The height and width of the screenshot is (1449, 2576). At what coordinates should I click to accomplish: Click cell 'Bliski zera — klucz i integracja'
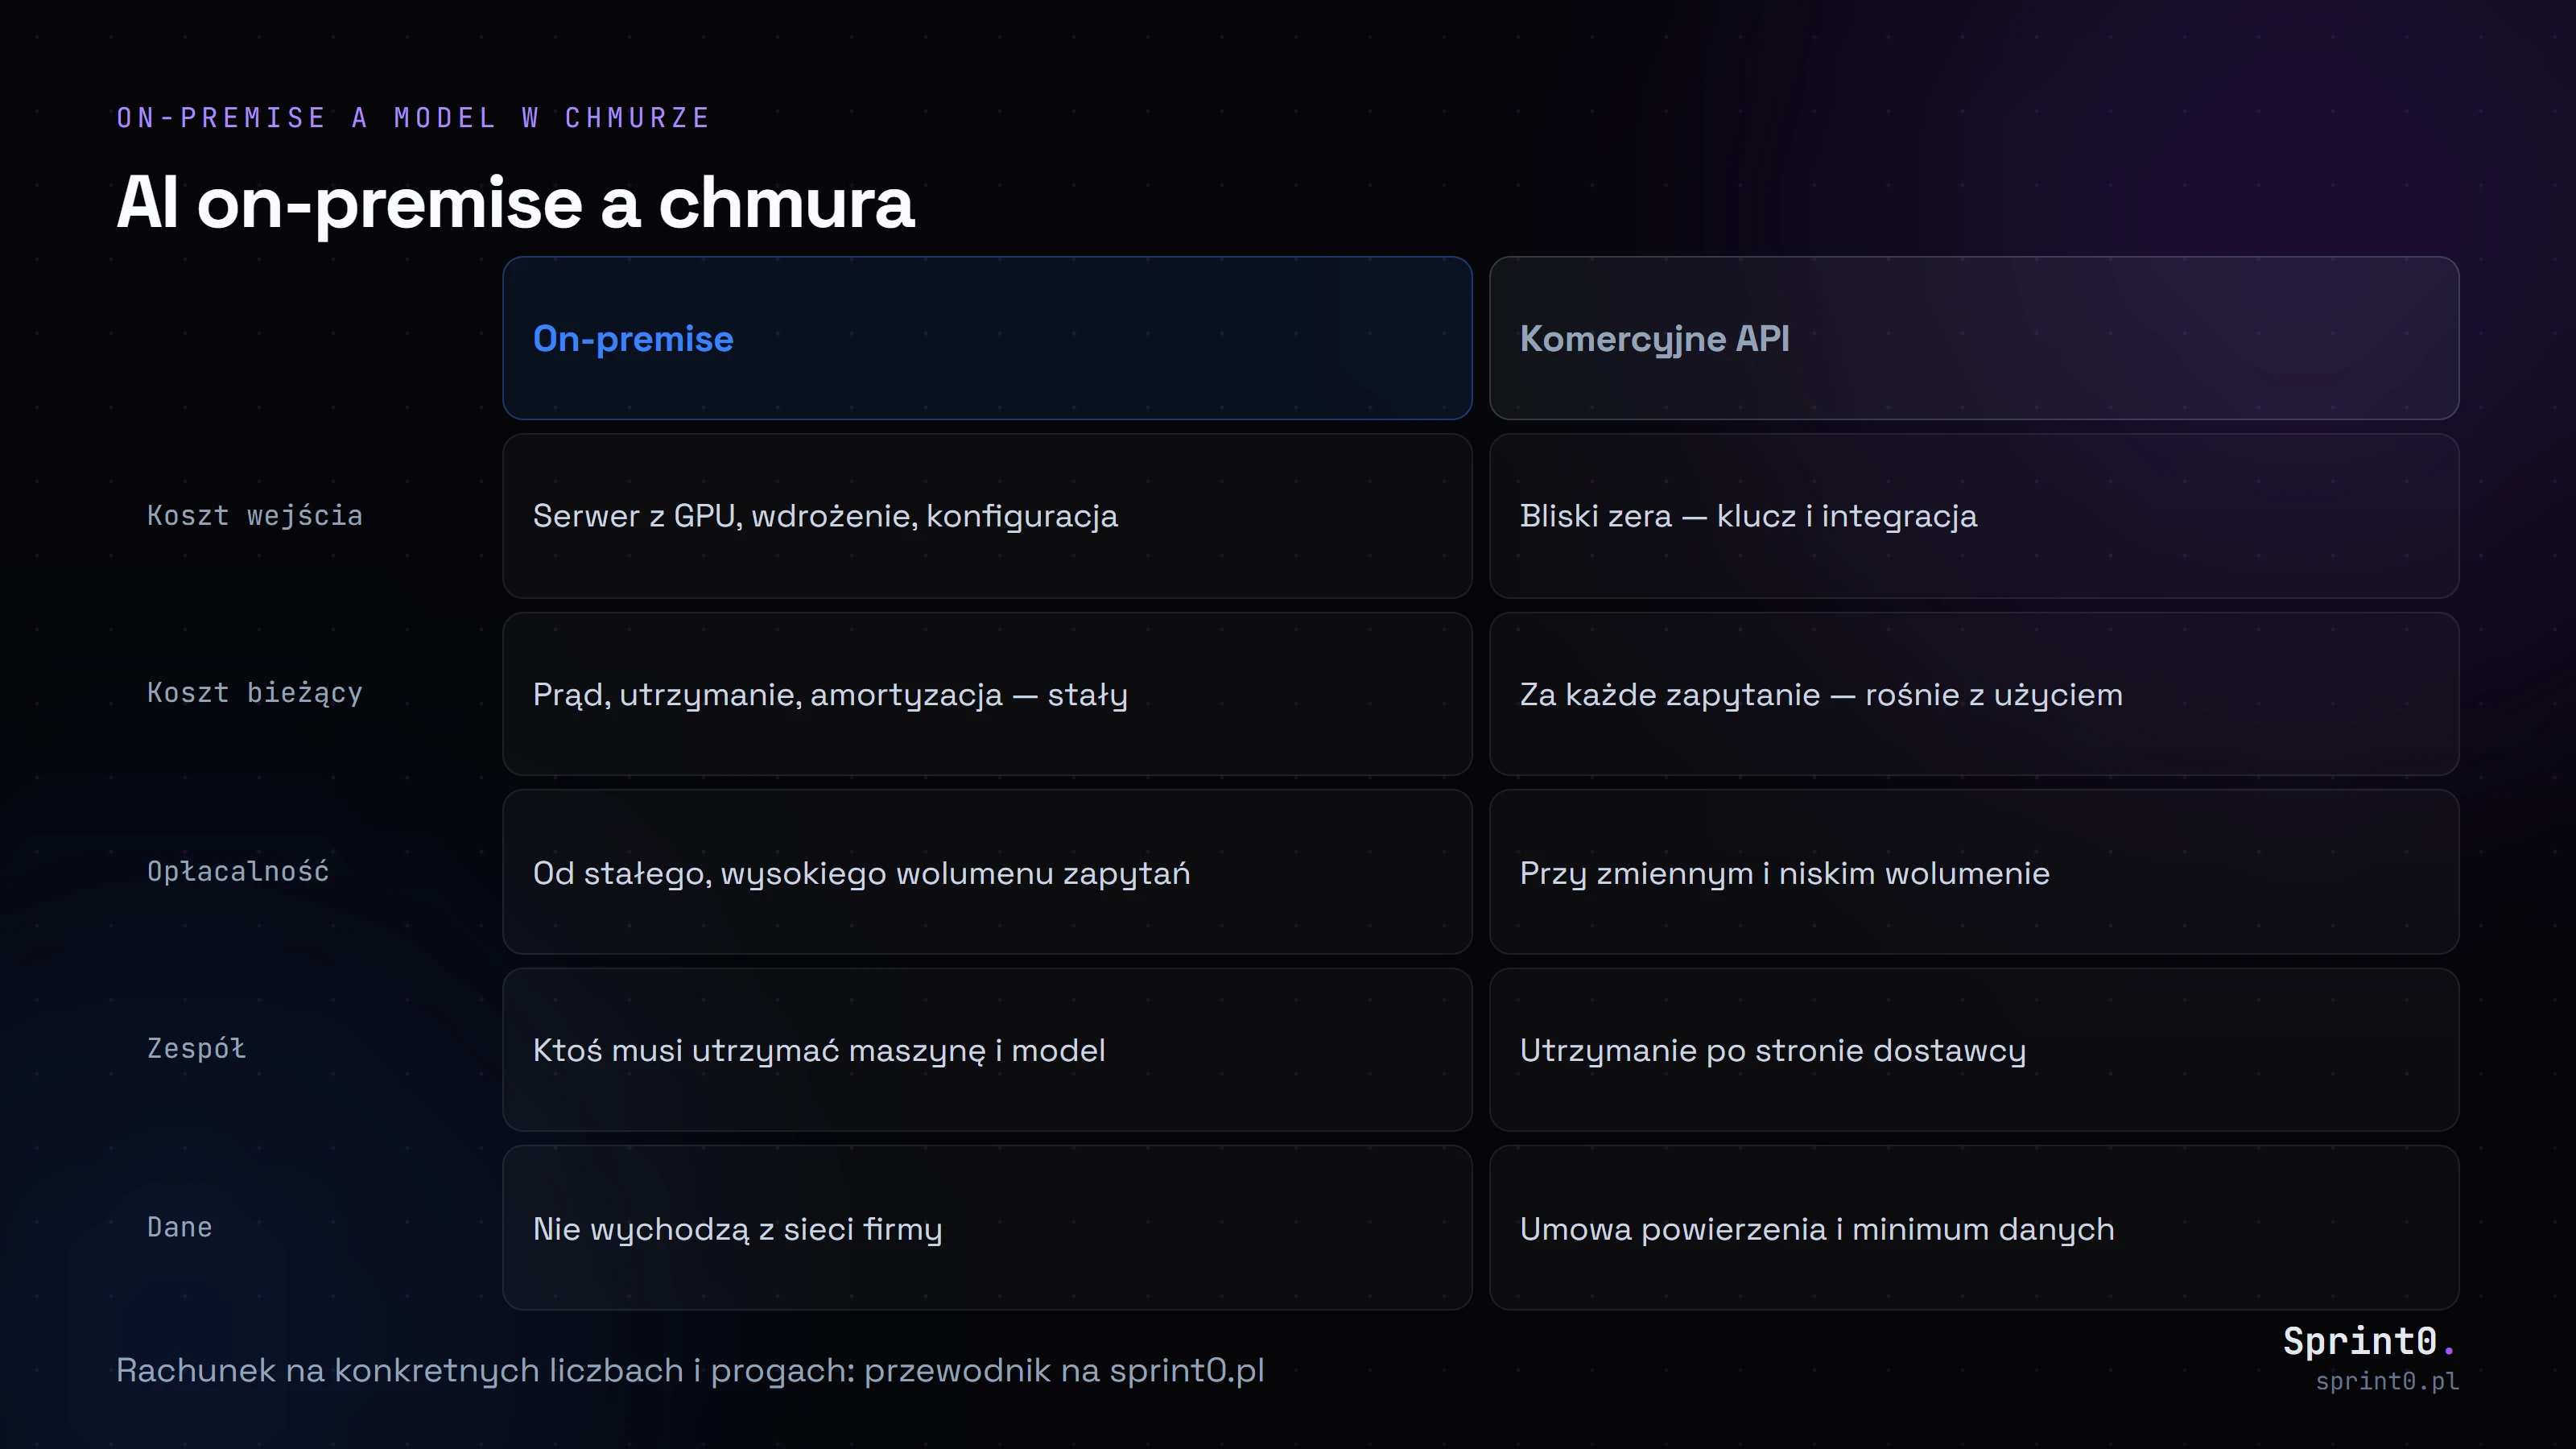[1974, 516]
